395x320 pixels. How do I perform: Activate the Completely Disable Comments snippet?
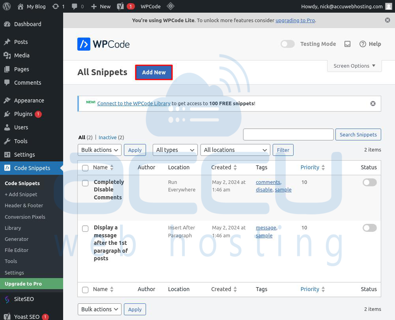coord(369,182)
